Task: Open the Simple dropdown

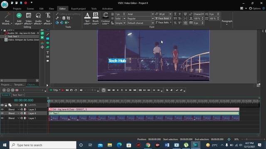Action: click(x=124, y=23)
